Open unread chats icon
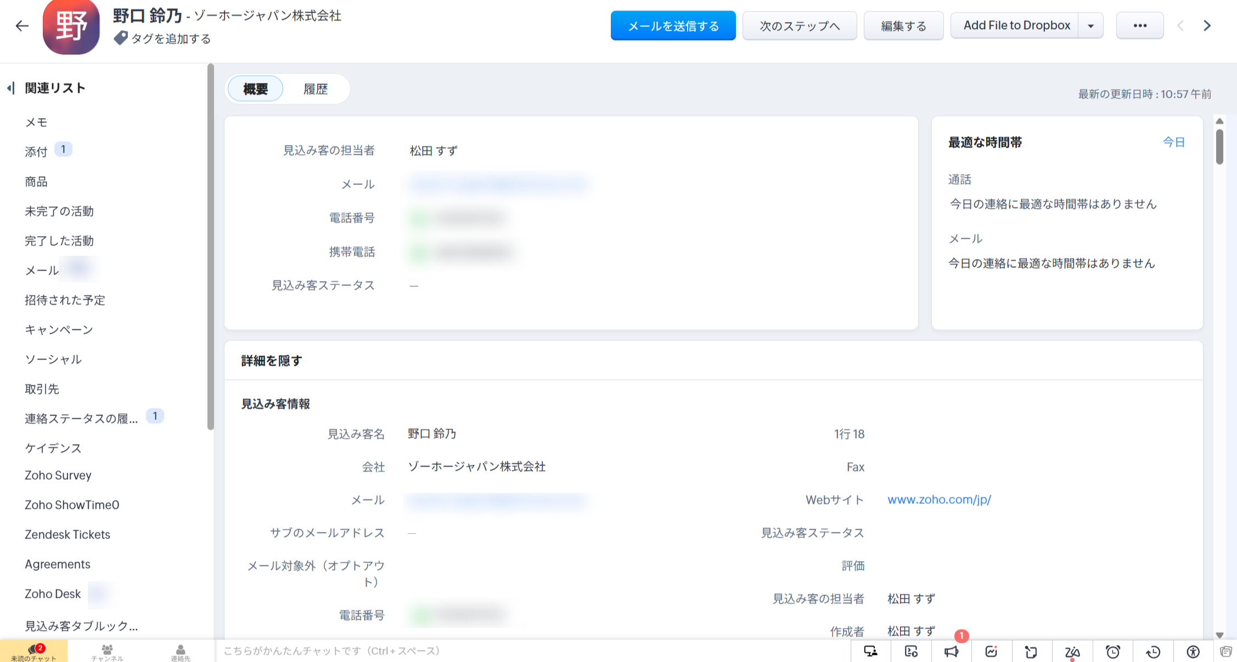 point(33,651)
